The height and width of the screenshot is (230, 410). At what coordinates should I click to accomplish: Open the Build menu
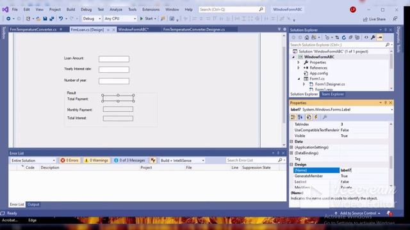[70, 10]
